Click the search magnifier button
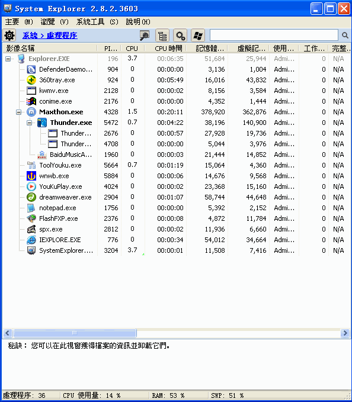 [x=345, y=36]
